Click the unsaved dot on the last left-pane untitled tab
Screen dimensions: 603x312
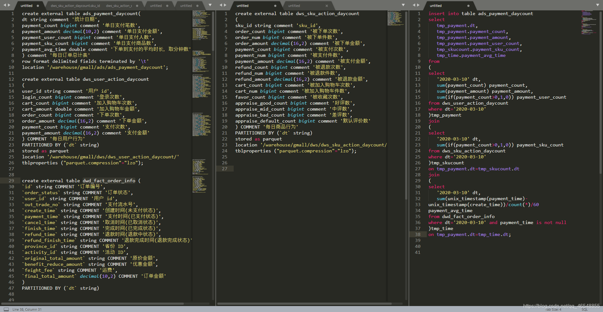(x=197, y=6)
